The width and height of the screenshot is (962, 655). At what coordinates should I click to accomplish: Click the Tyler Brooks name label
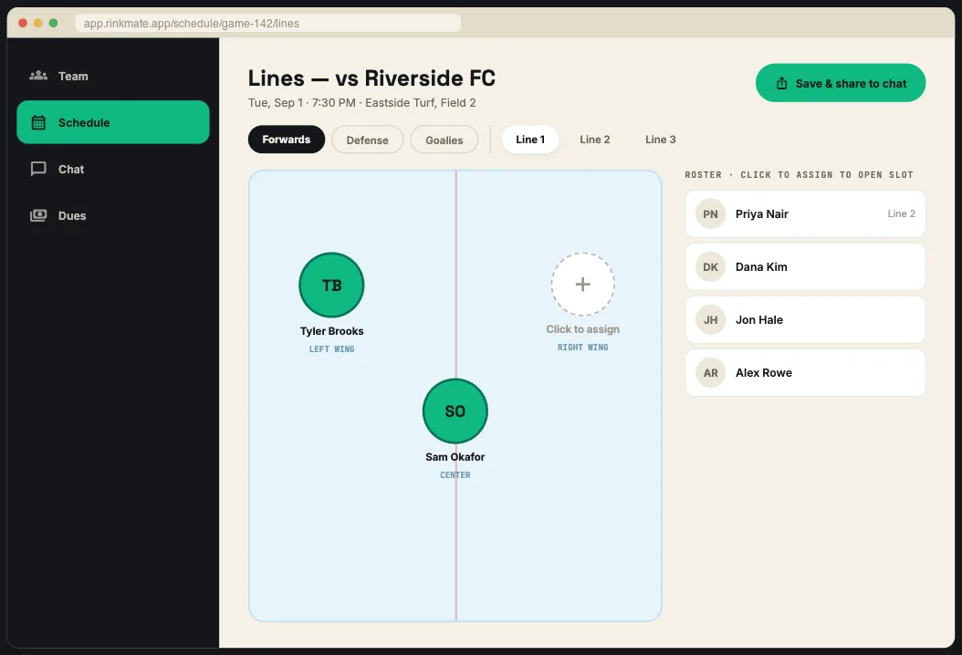(x=331, y=330)
